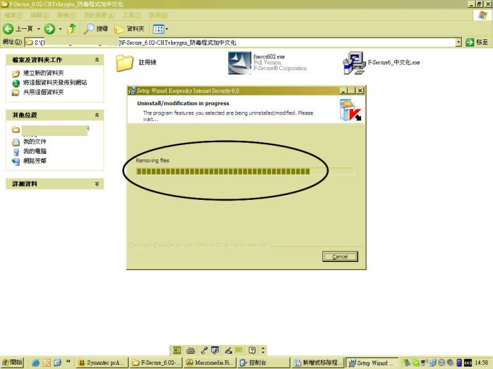This screenshot has height=369, width=493.
Task: Click 將這個資料夾發佈到網站 link
Action: [x=55, y=83]
